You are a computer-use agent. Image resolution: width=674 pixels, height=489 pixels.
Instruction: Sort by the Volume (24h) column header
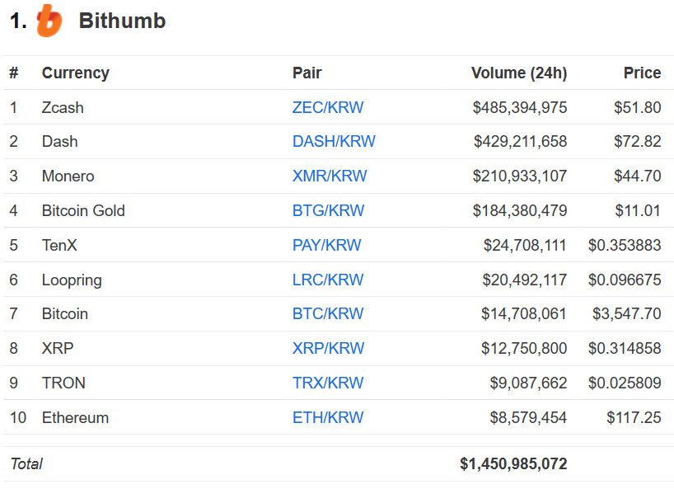519,73
